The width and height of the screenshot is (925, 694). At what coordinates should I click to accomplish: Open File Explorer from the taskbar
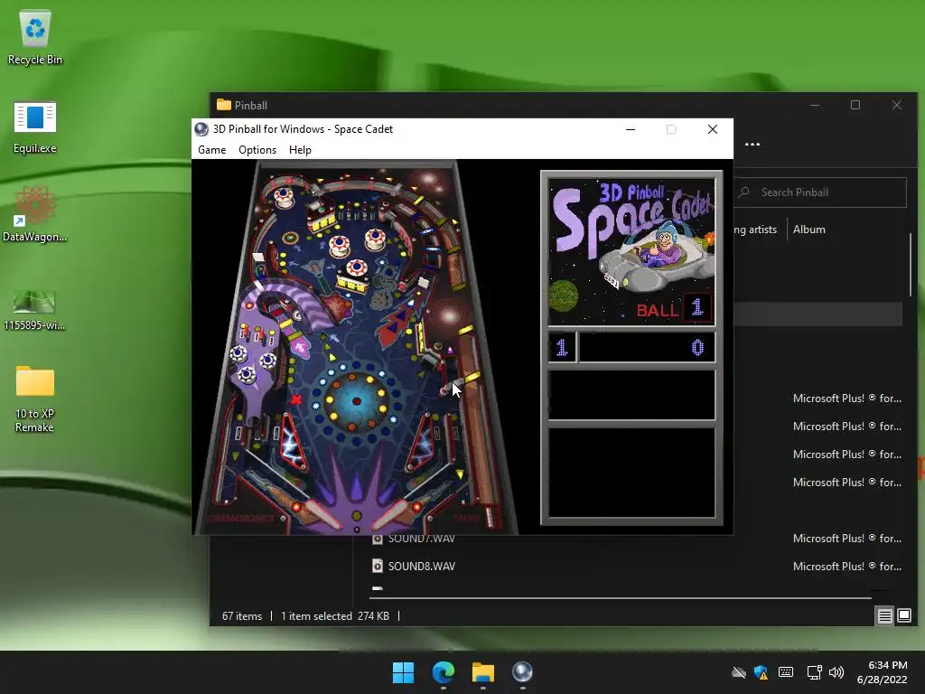coord(482,672)
